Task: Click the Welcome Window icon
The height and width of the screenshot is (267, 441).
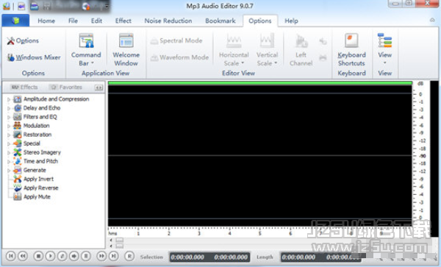Action: pyautogui.click(x=126, y=40)
